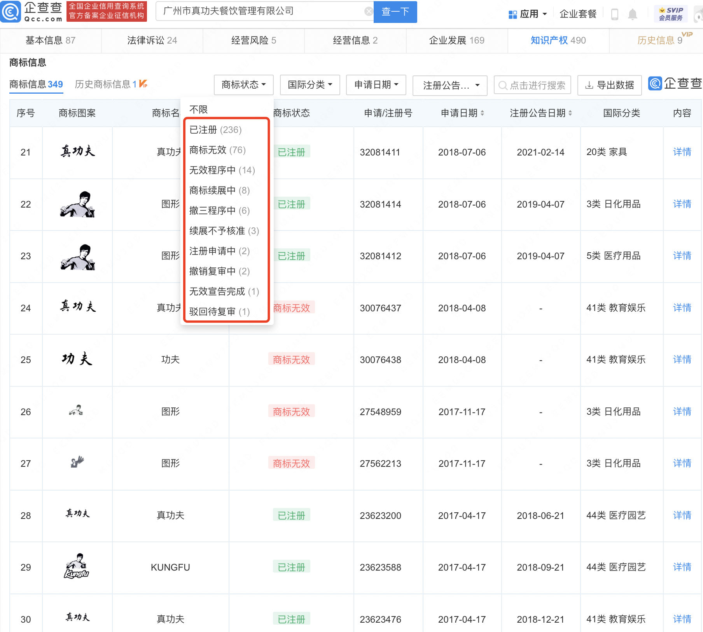Select 续展不予核准 (3) status option

(224, 231)
